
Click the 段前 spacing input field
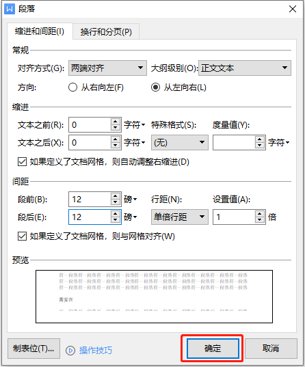coord(90,199)
